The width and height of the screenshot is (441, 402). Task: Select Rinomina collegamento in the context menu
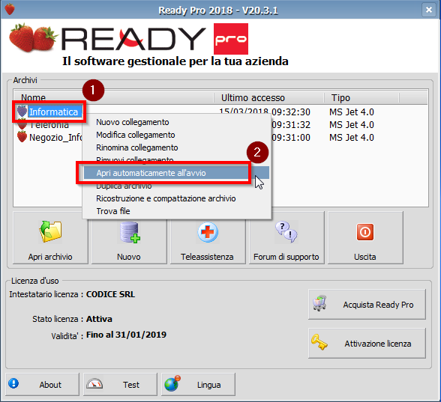tap(177, 147)
